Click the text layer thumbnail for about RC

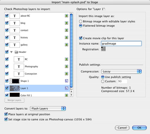tap(15, 16)
